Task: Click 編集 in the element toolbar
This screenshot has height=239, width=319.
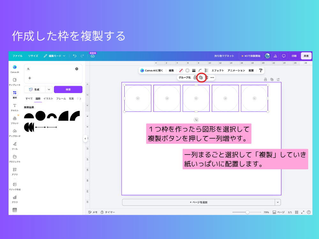Action: click(x=171, y=70)
